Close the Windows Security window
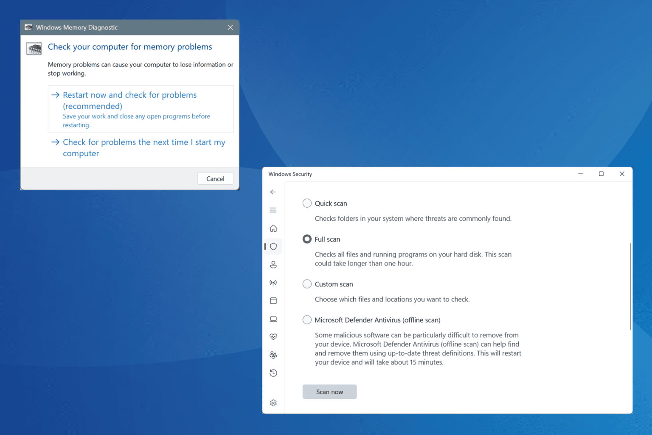Image resolution: width=652 pixels, height=435 pixels. pos(622,174)
